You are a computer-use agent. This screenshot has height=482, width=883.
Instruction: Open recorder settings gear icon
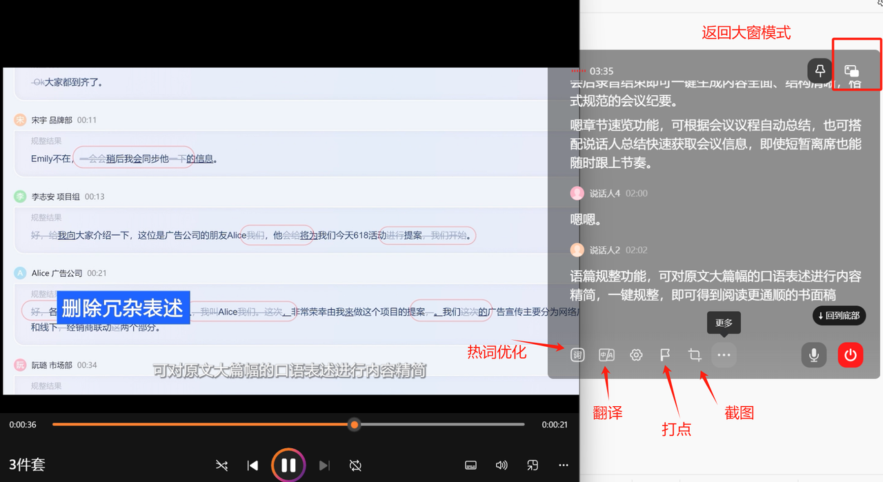[636, 355]
